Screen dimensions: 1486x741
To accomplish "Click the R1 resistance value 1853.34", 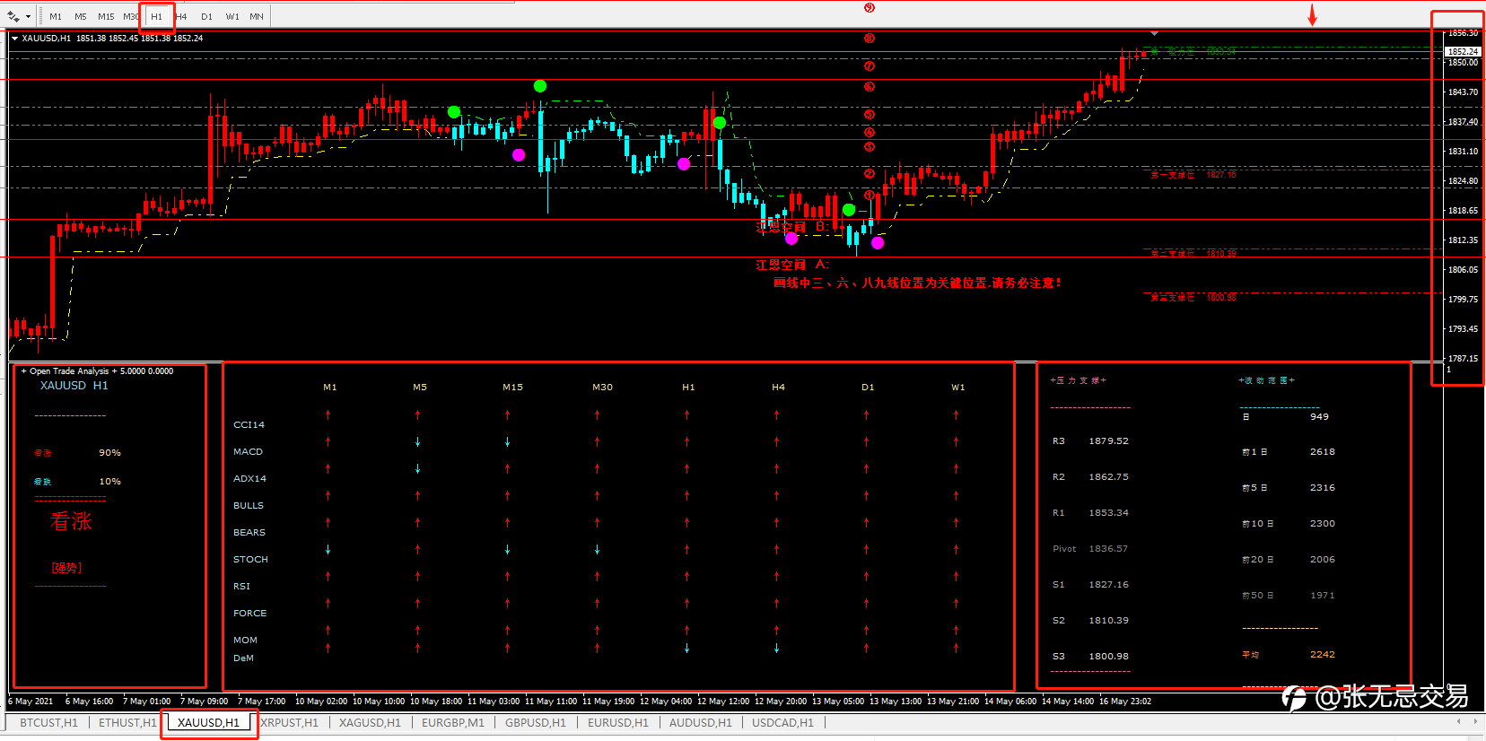I will 1109,512.
